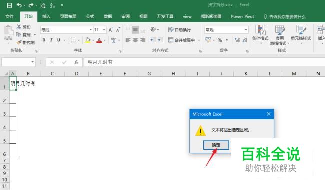Open font dialog launcher in 字体 group

tap(120, 51)
